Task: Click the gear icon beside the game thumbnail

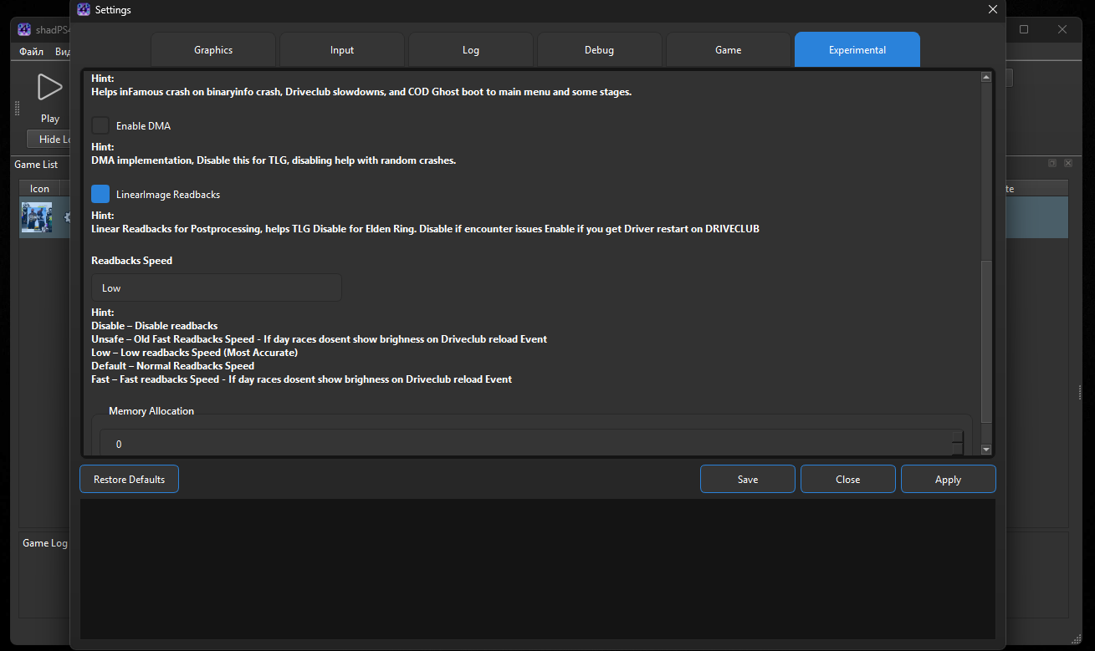Action: (67, 217)
